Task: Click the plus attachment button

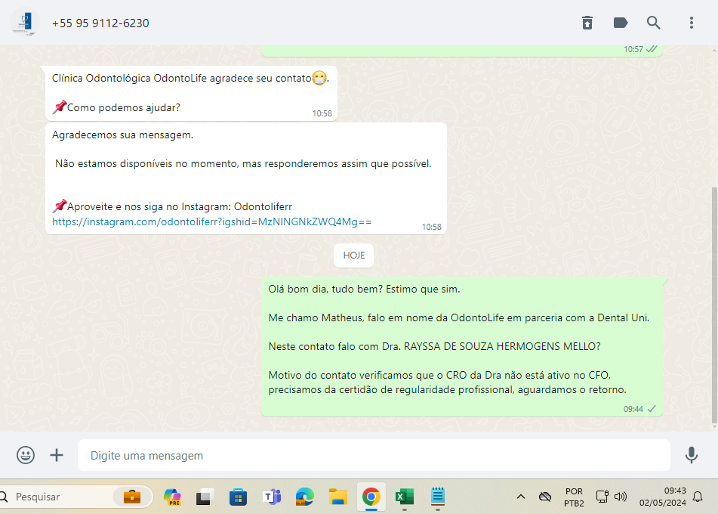Action: tap(57, 455)
